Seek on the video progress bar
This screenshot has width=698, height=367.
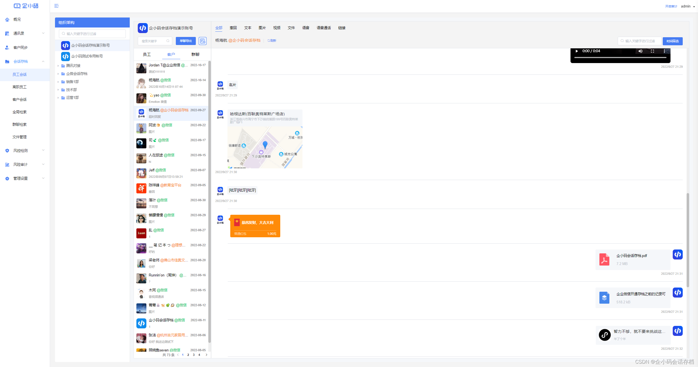(x=620, y=58)
